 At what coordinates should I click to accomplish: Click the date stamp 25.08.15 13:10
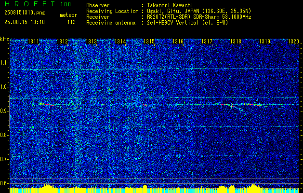click(25, 22)
